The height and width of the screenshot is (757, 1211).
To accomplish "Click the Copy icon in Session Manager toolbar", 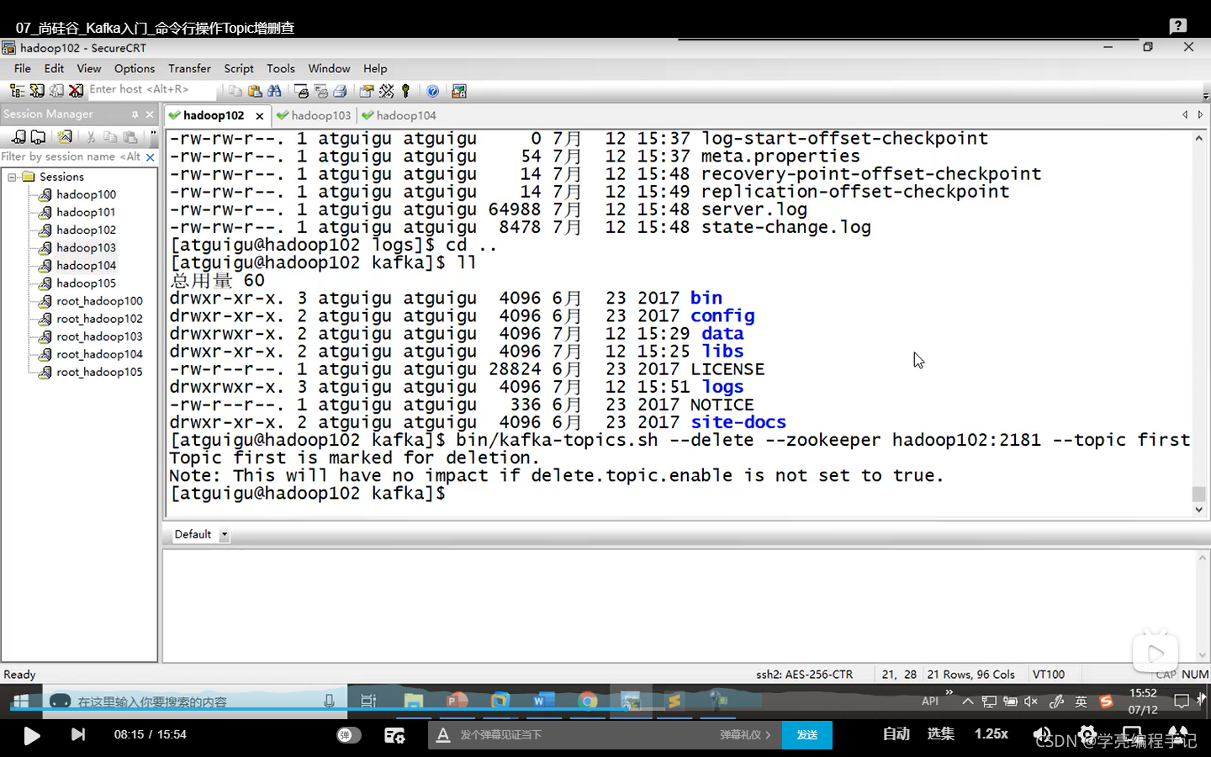I will pyautogui.click(x=110, y=136).
